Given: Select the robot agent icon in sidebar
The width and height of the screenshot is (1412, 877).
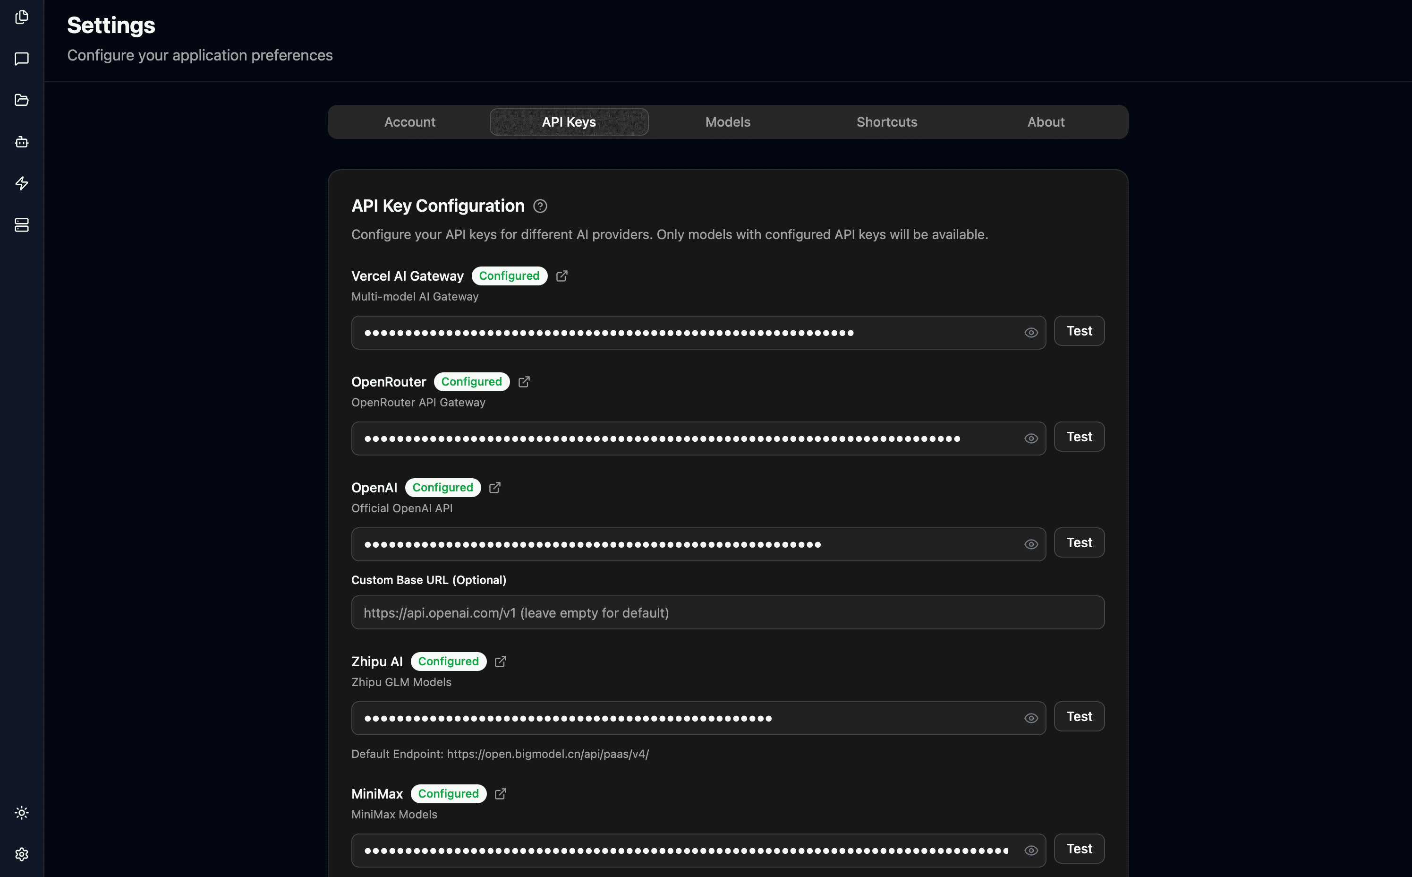Looking at the screenshot, I should point(21,142).
